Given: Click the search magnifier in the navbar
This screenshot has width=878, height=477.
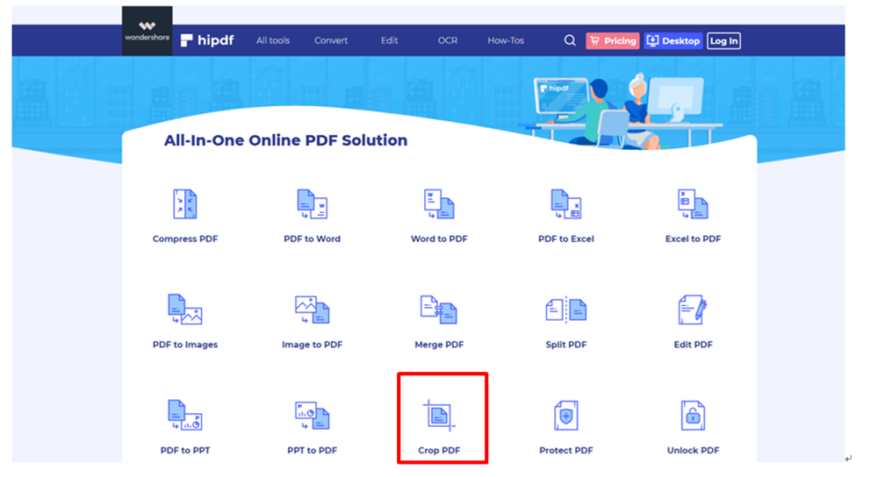Looking at the screenshot, I should [x=570, y=40].
